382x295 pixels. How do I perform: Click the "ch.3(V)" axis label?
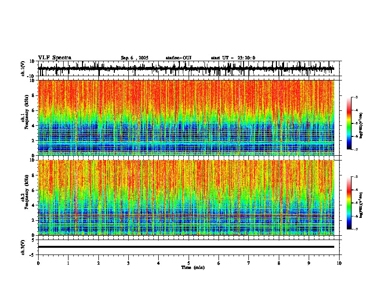click(x=23, y=247)
